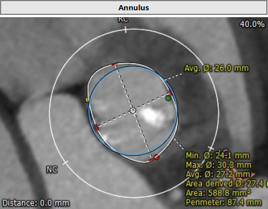
Task: Click the LC tick mark on outer ring
Action: pyautogui.click(x=211, y=148)
